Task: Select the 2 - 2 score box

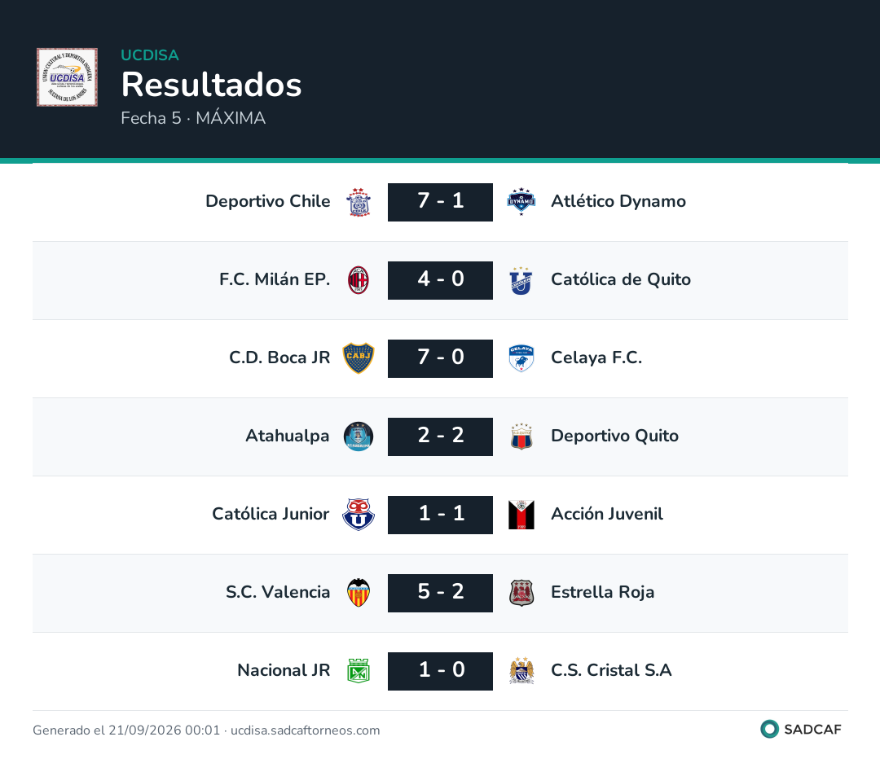Action: [441, 436]
